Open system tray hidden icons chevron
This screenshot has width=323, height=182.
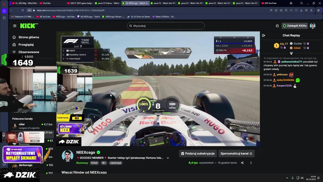(287, 178)
